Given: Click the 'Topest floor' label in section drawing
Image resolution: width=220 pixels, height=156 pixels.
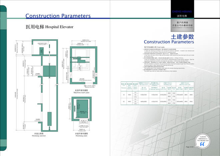Looking at the screenshot, I should click(x=38, y=75).
